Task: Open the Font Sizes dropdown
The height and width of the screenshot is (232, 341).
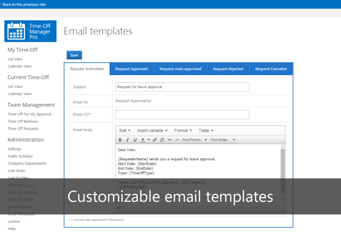Action: [x=223, y=140]
